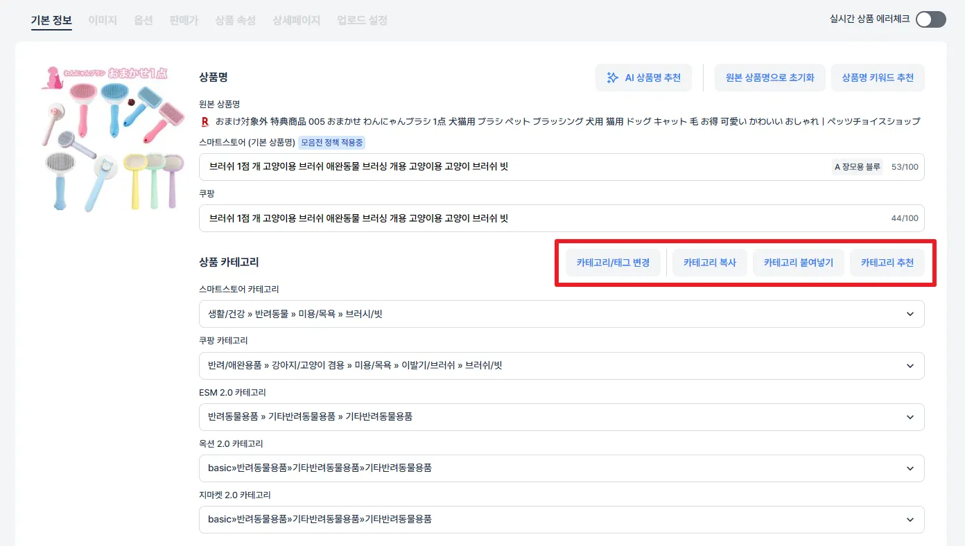
Task: Go to the 판매가 tab
Action: click(184, 21)
